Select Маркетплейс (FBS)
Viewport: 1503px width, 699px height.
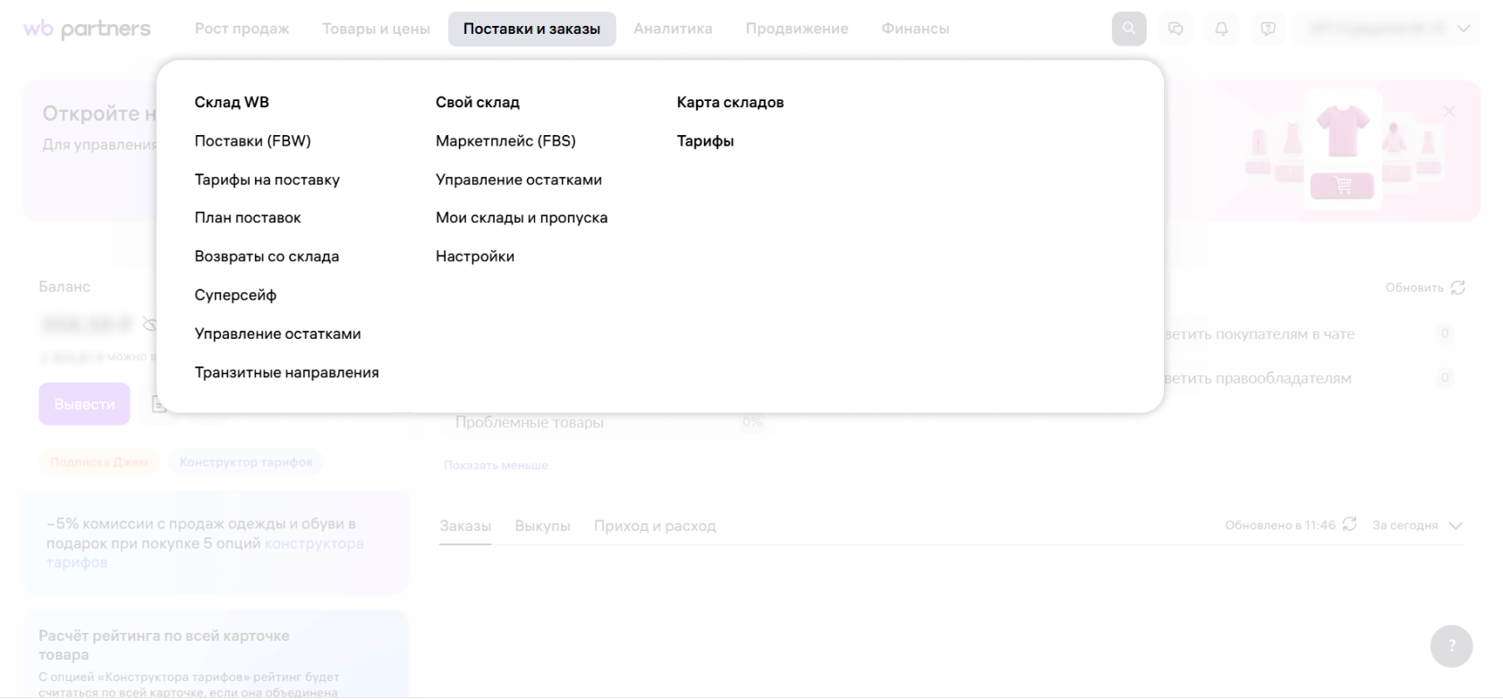505,140
